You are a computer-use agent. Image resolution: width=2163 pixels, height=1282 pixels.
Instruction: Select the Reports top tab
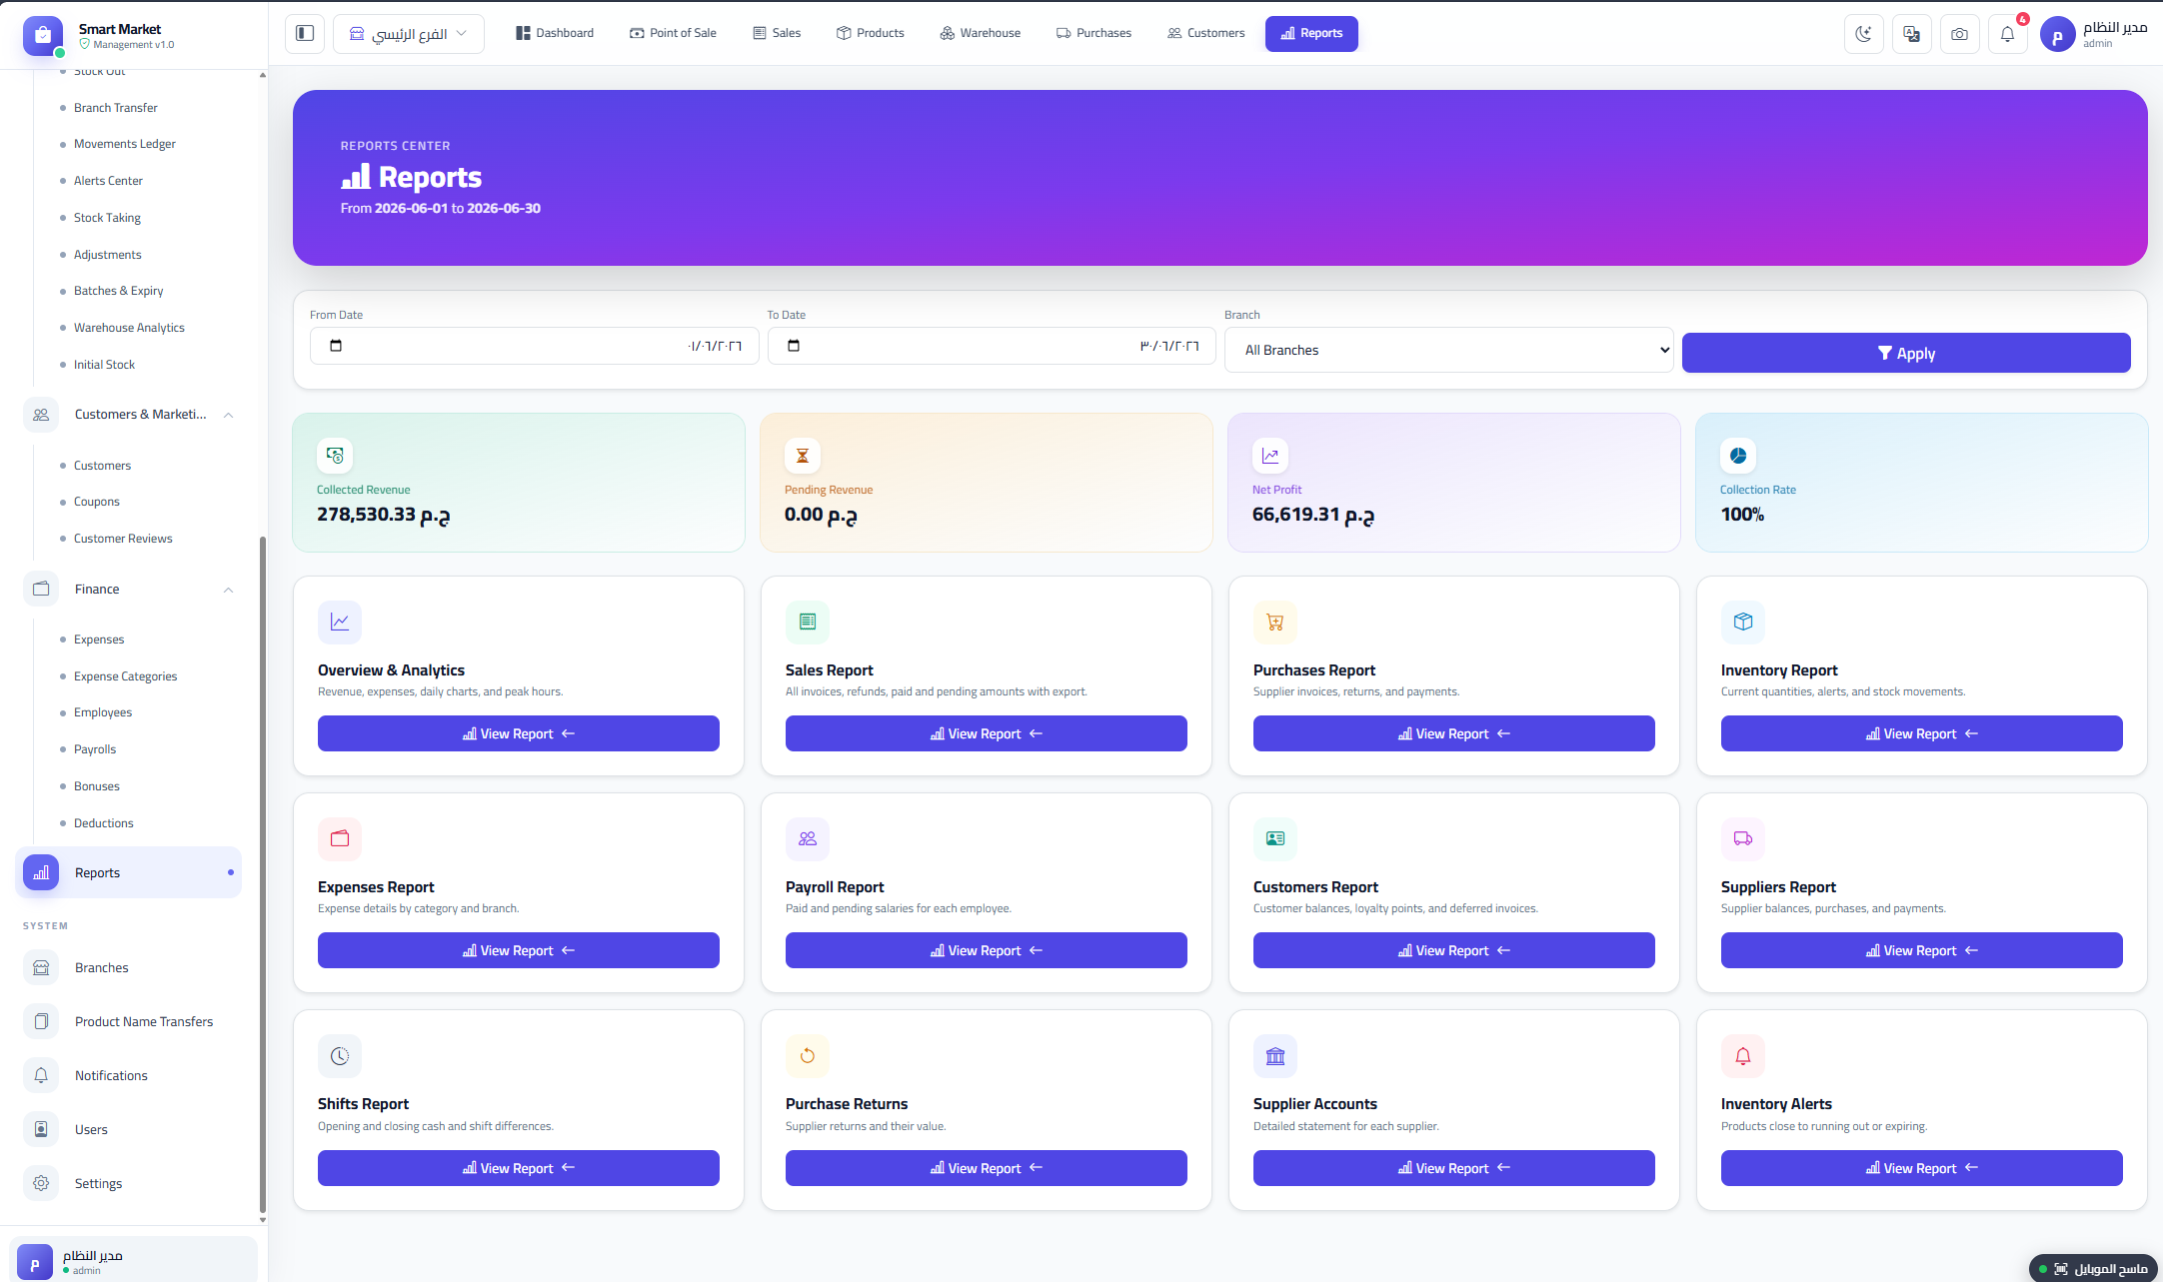click(x=1311, y=33)
